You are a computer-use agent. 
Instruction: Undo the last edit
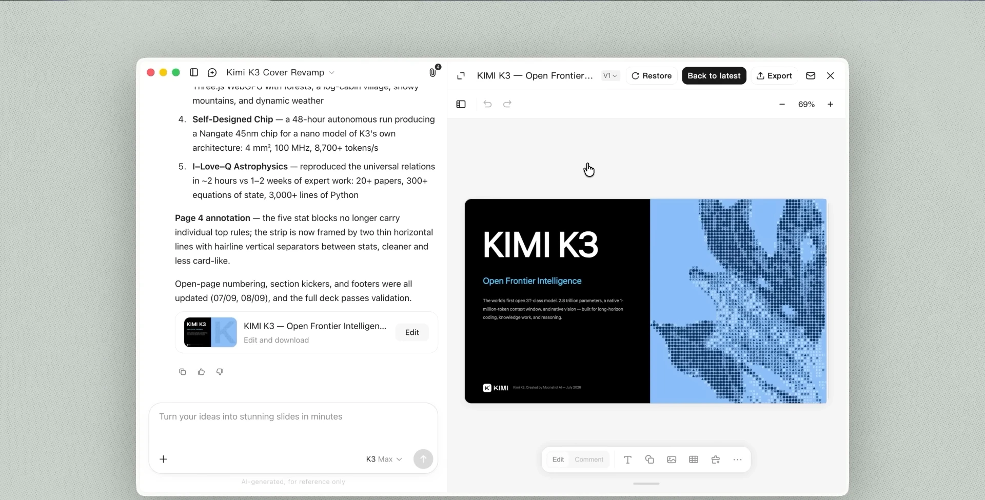coord(487,104)
